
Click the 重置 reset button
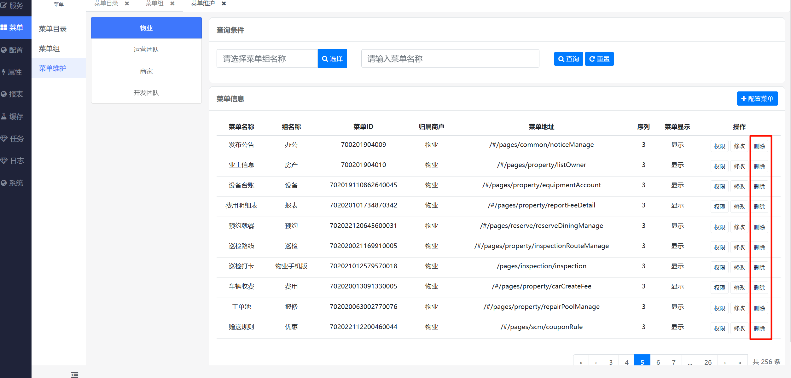(599, 59)
